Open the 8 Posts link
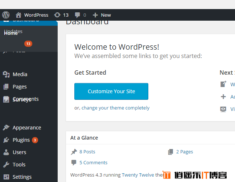 [87, 152]
